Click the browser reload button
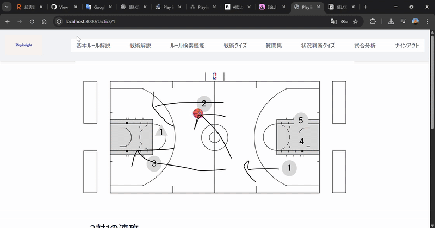 pos(32,22)
